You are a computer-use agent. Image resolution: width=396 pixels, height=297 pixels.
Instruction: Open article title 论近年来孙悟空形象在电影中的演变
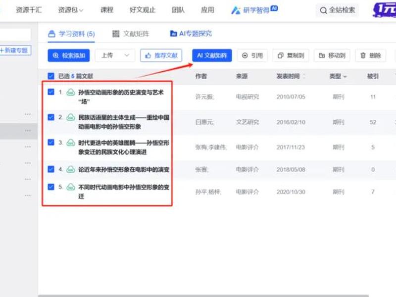(124, 169)
